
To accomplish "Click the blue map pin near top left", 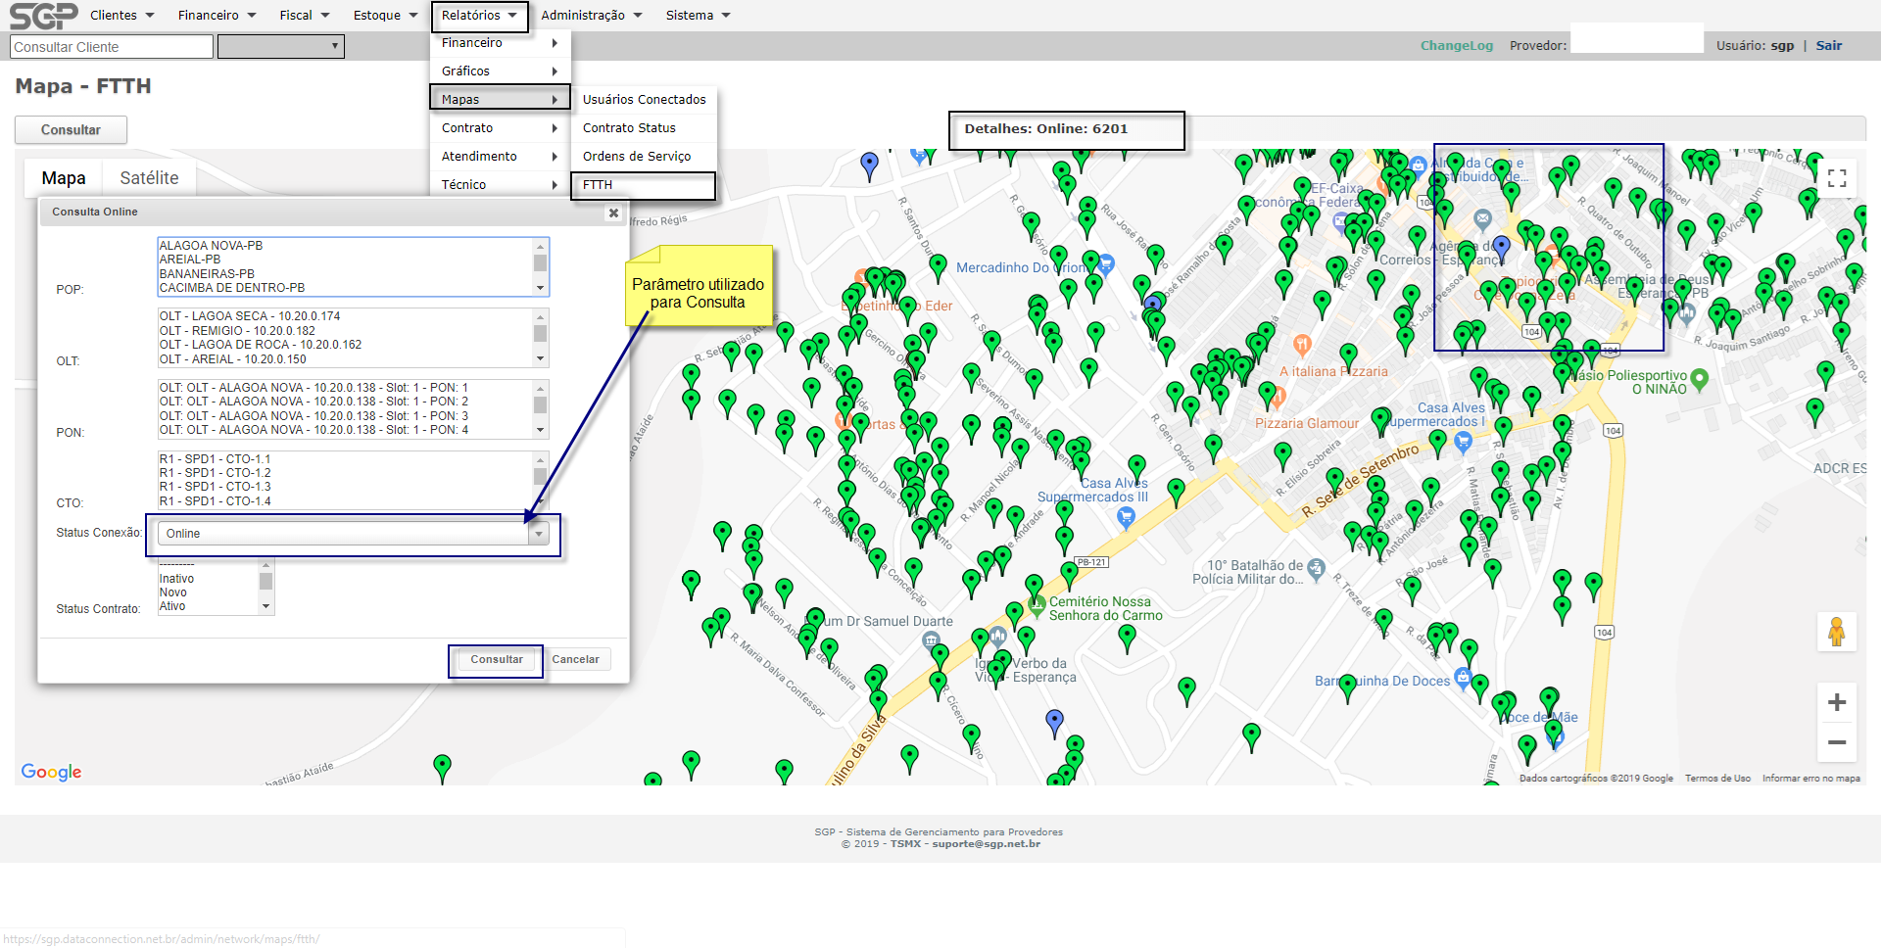I will click(x=869, y=164).
